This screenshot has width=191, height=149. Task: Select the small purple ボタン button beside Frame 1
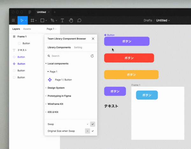pos(115,91)
